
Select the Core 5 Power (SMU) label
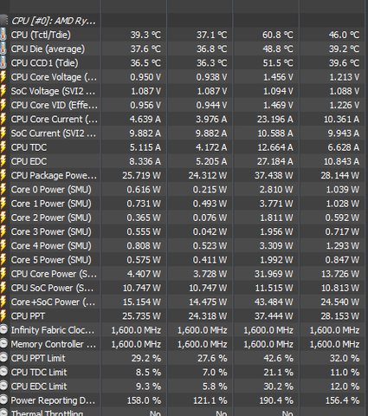[x=51, y=260]
